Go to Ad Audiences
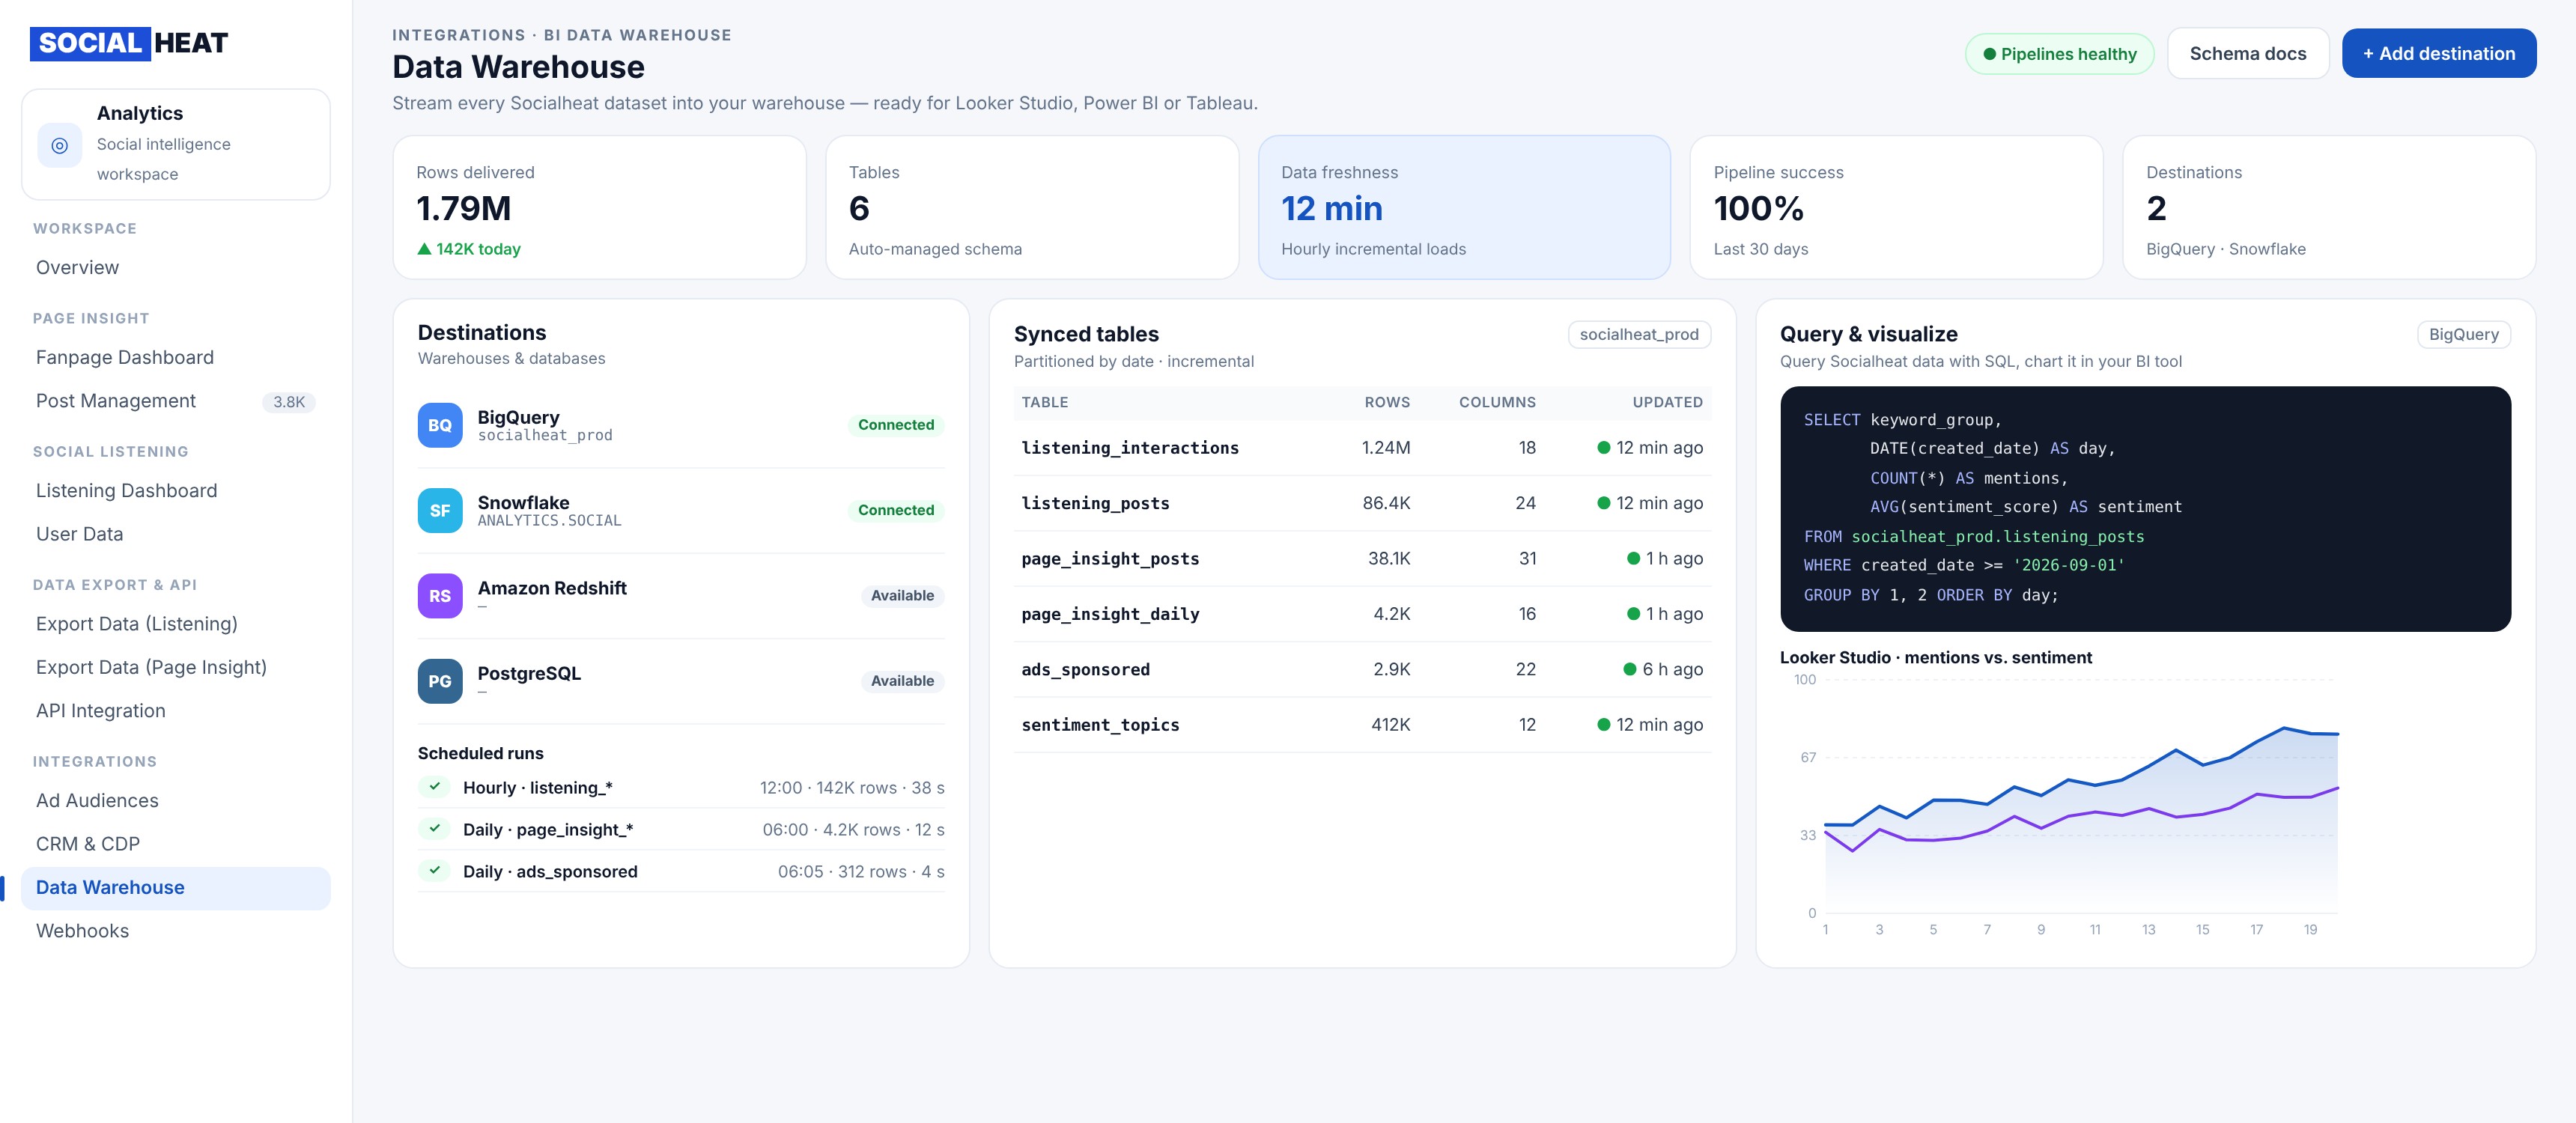2576x1123 pixels. (176, 801)
